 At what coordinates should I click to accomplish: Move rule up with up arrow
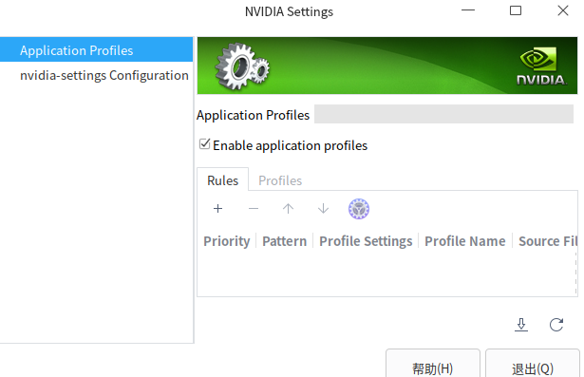tap(288, 209)
